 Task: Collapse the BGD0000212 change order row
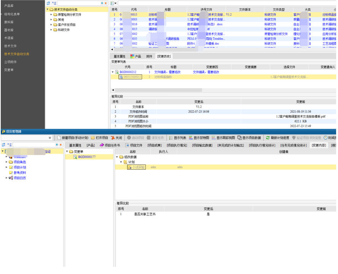tap(112, 72)
